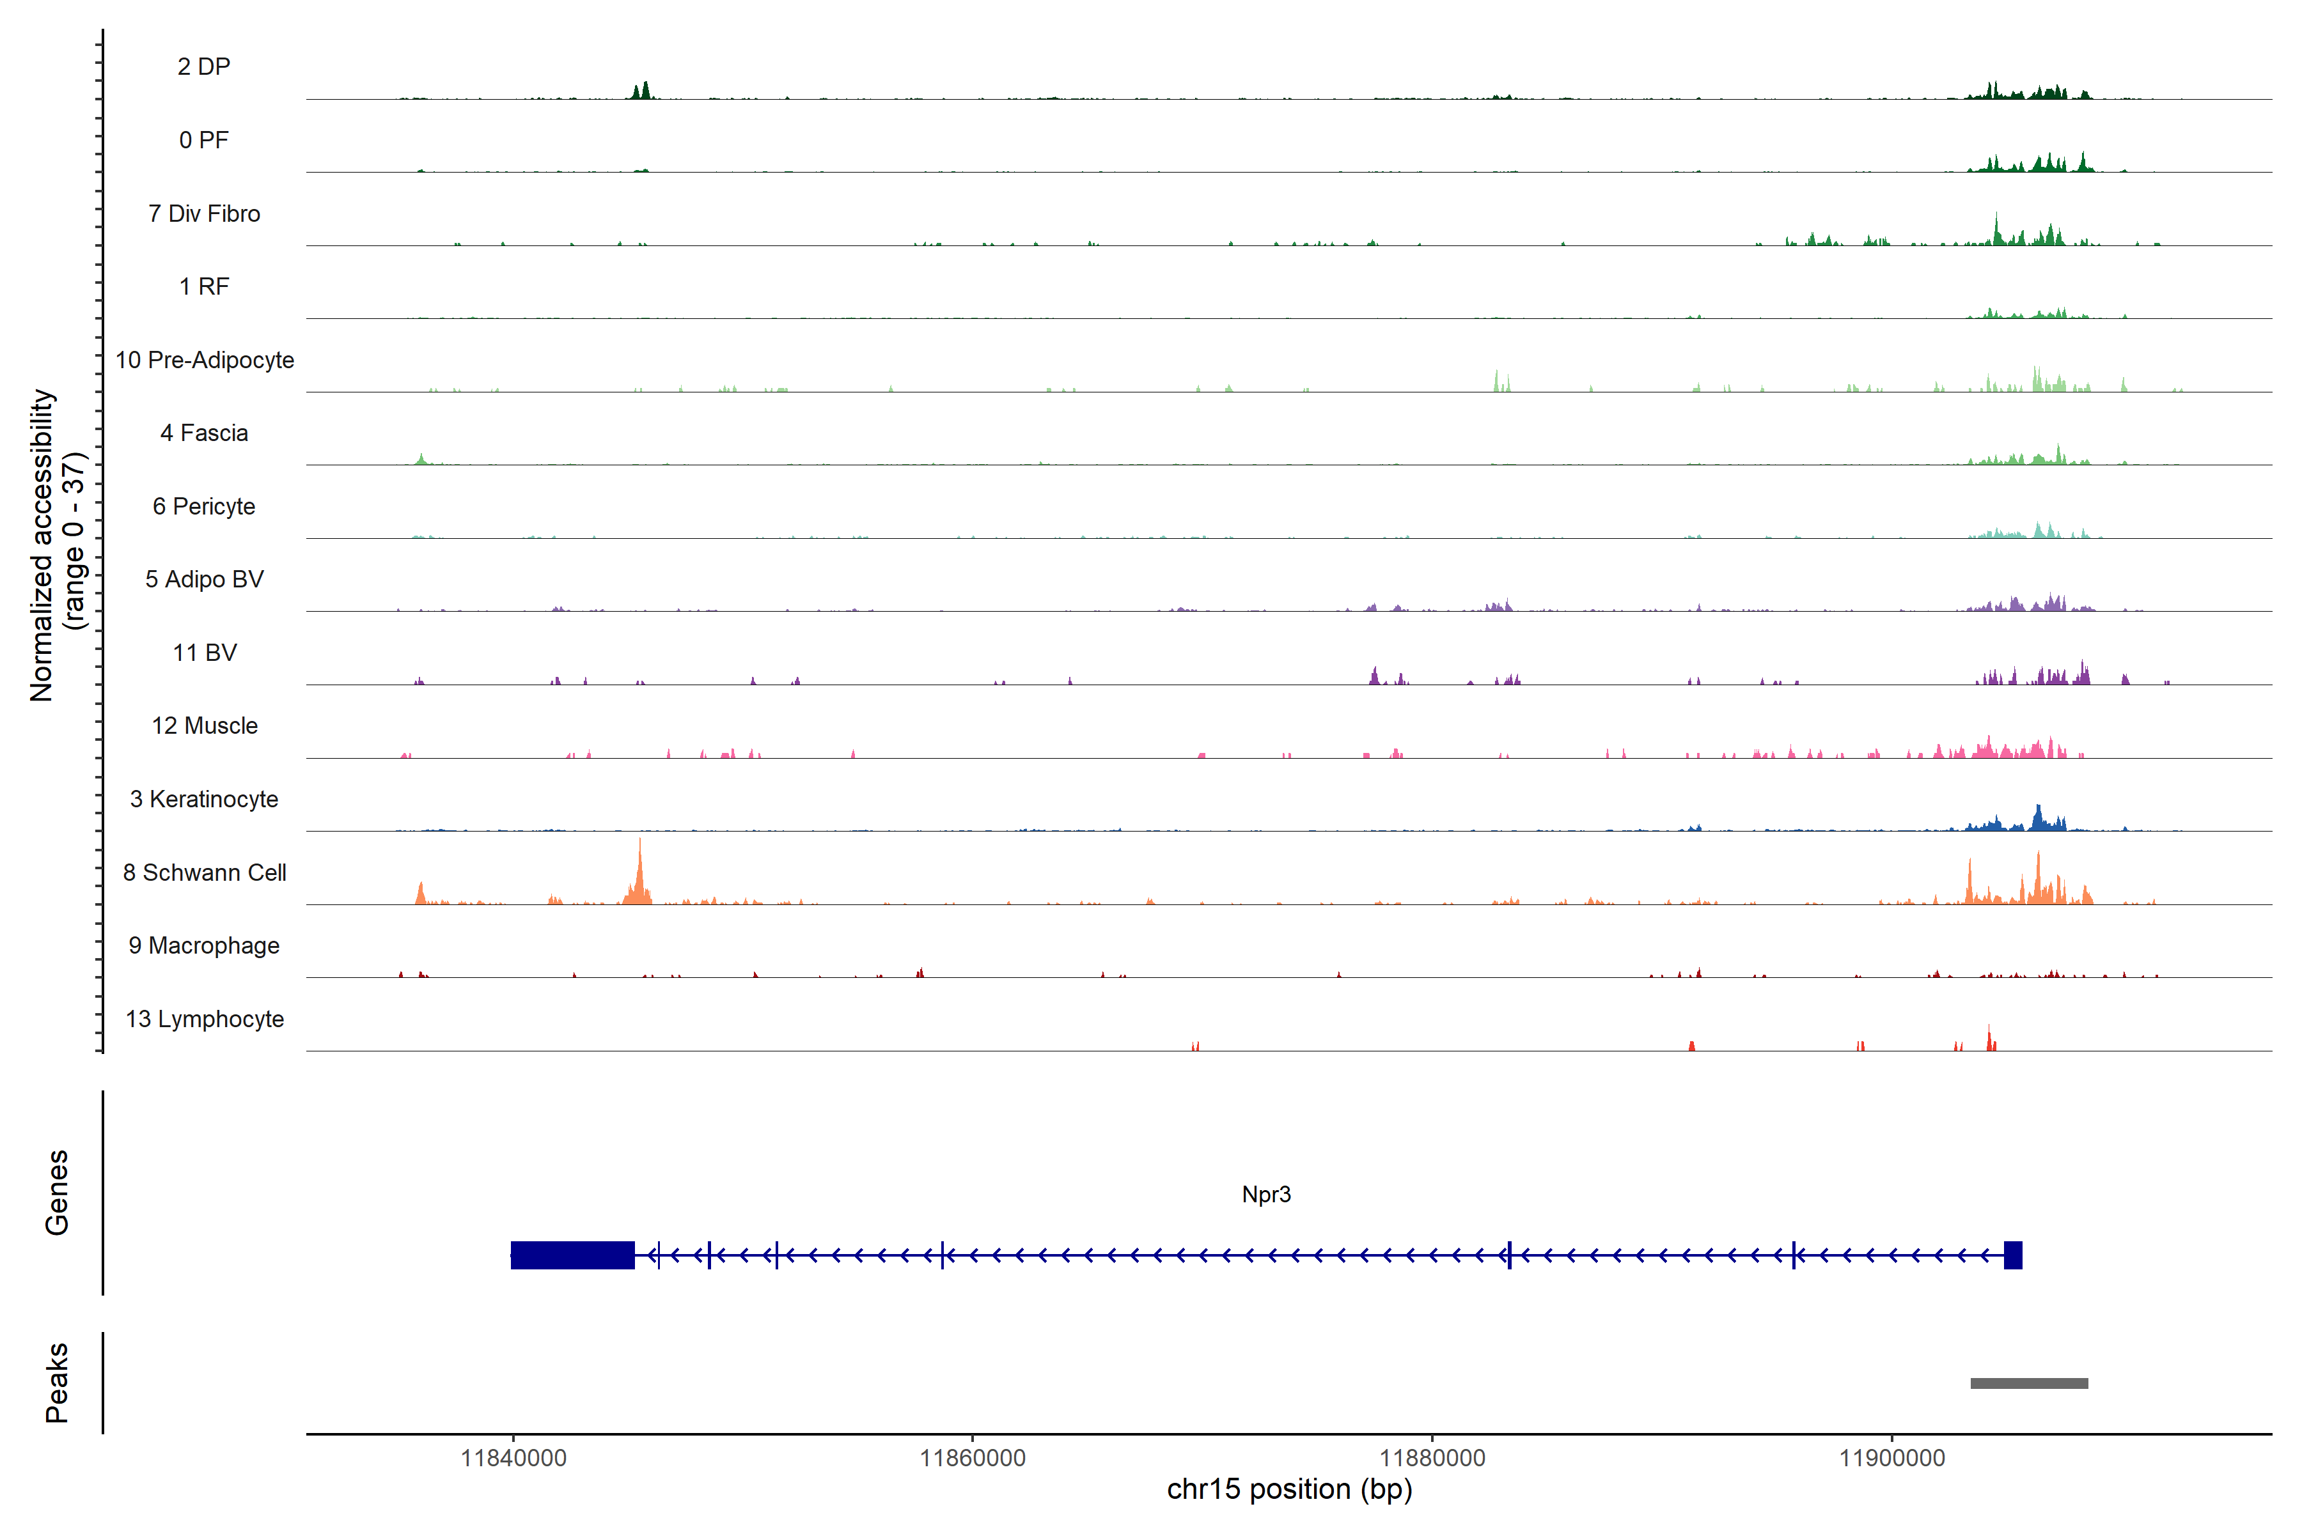This screenshot has width=2302, height=1534.
Task: Click the small Npr3 exon block at right end
Action: coord(2013,1255)
